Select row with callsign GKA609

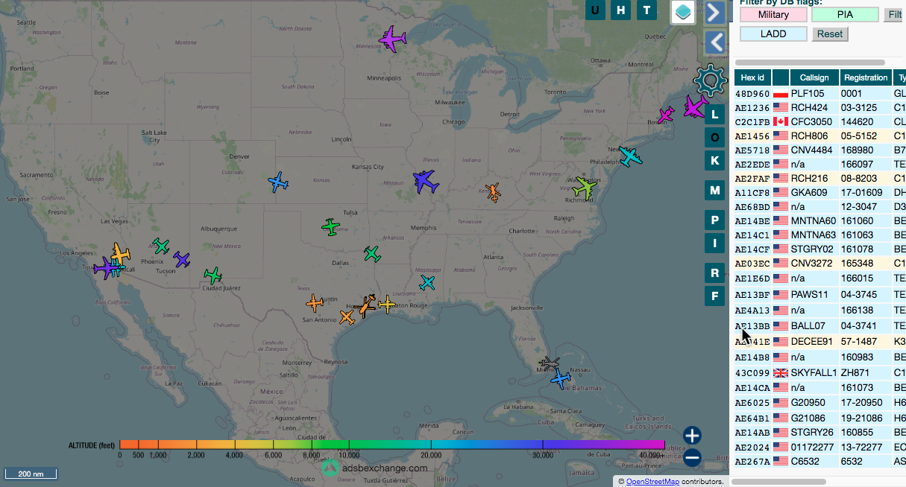(820, 193)
